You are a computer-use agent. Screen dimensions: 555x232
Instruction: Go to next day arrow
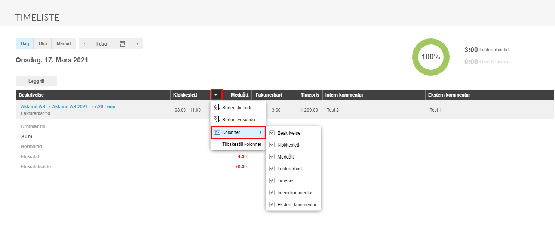[x=137, y=44]
